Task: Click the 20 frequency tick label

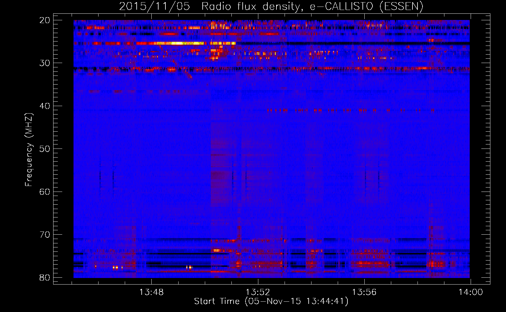Action: click(45, 20)
